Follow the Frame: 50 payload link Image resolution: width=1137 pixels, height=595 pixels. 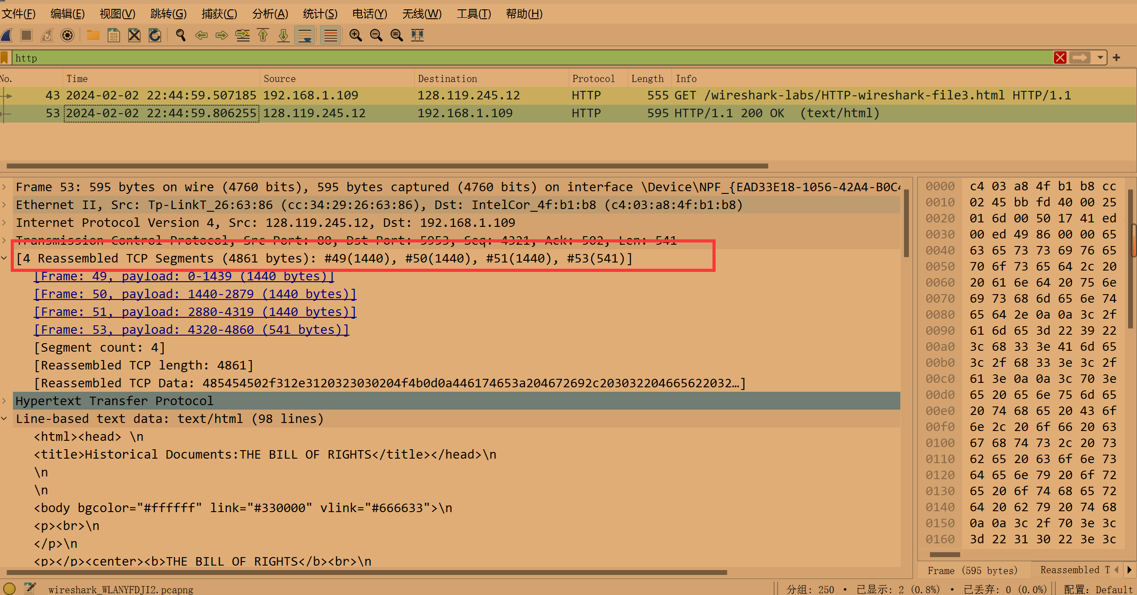coord(195,294)
